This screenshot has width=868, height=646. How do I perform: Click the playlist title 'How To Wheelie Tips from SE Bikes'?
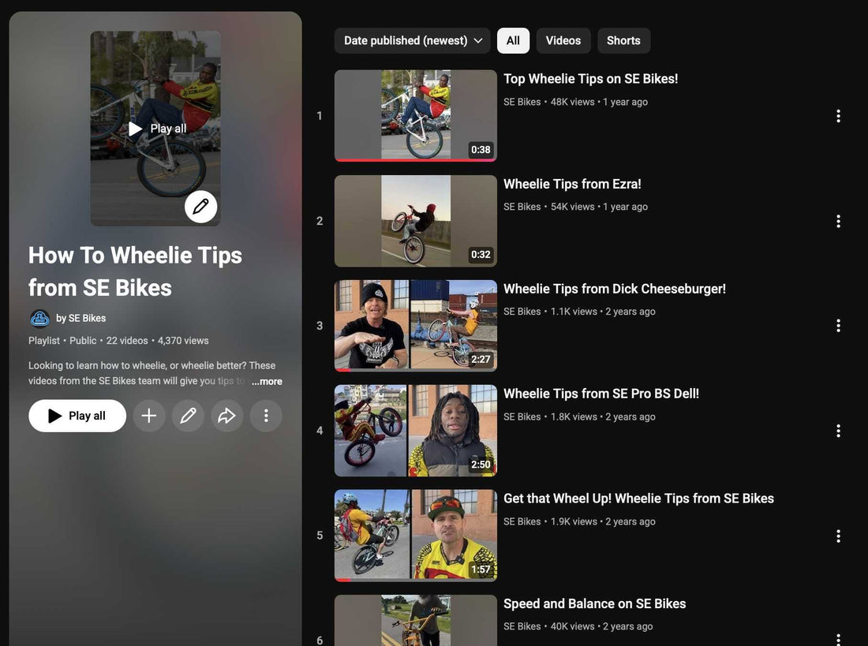click(x=135, y=272)
